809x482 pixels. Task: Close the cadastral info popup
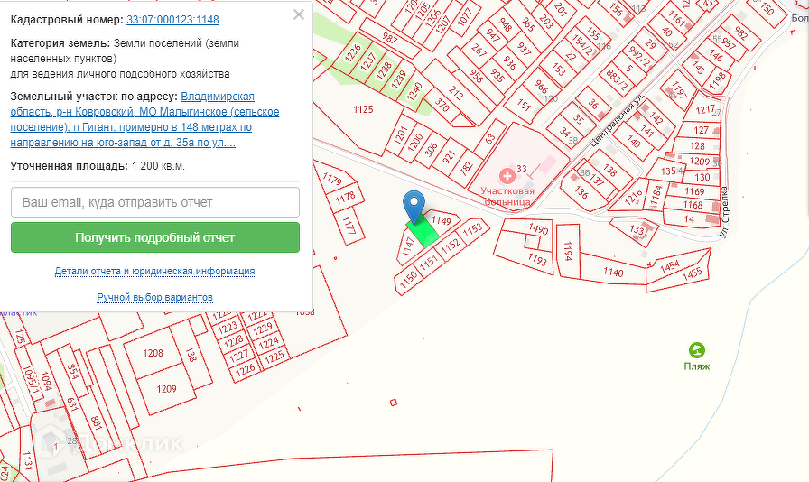point(299,14)
